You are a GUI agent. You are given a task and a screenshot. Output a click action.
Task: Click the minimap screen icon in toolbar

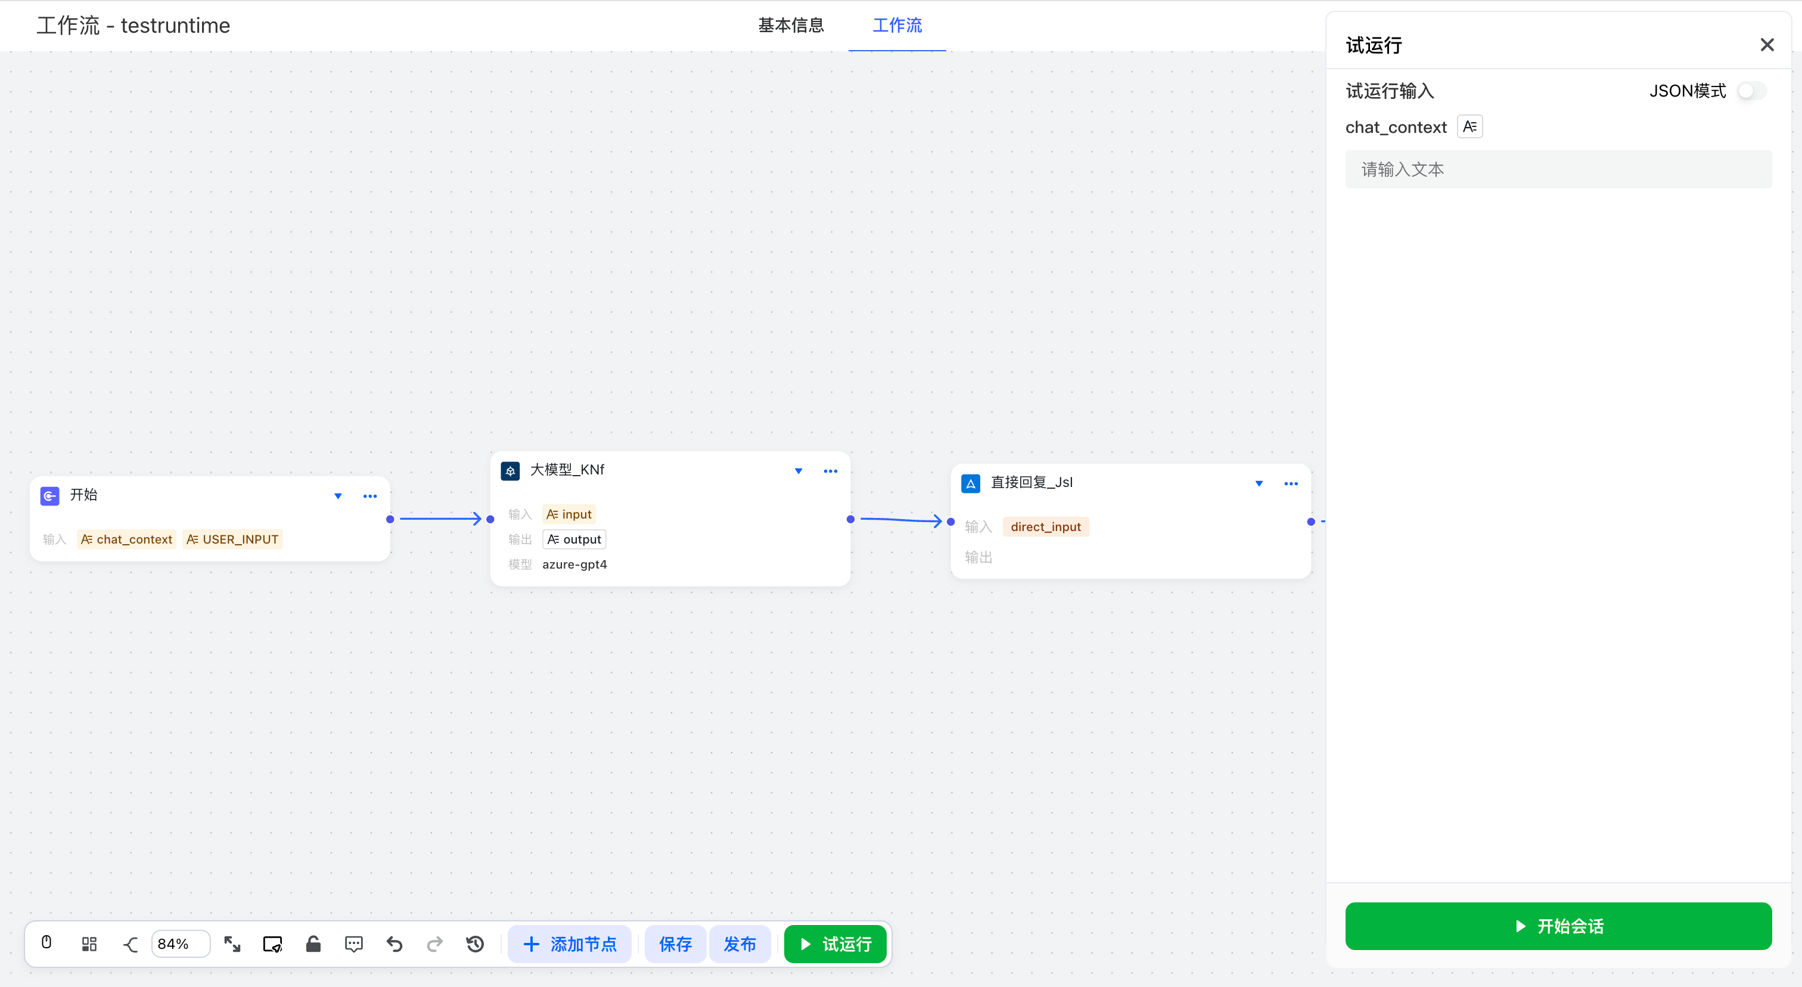tap(272, 943)
